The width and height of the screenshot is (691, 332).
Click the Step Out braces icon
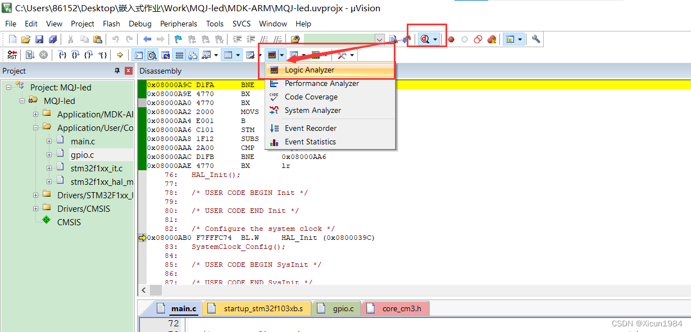[x=89, y=55]
